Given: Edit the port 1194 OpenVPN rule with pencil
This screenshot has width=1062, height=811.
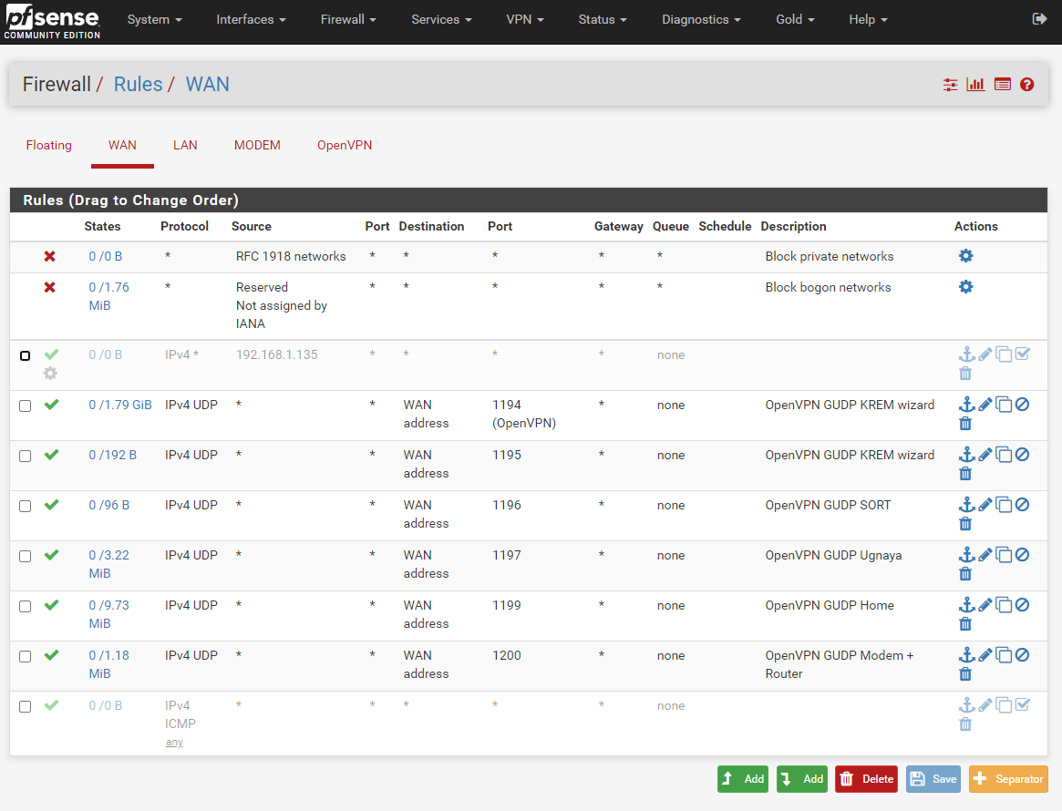Looking at the screenshot, I should click(x=985, y=405).
